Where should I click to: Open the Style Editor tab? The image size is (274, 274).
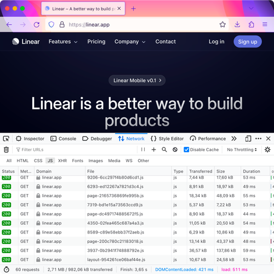[167, 139]
